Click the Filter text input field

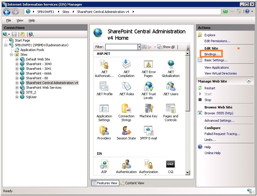pos(122,47)
